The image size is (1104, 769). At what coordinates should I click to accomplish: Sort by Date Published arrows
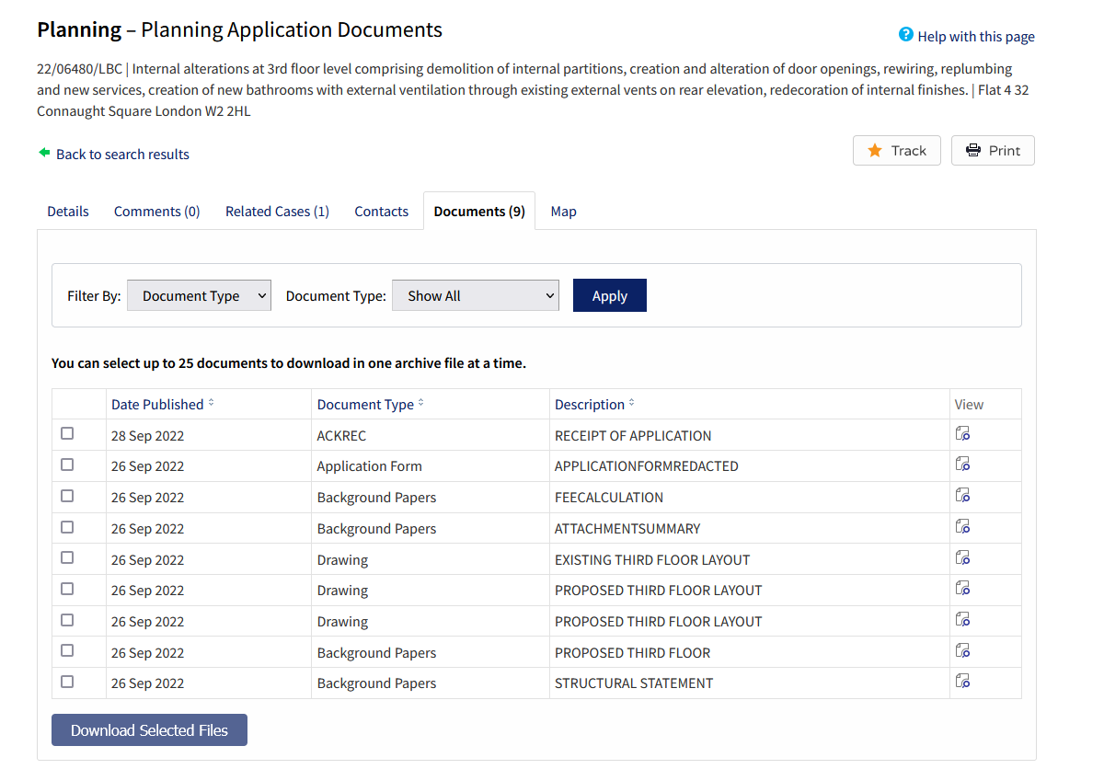pos(211,404)
